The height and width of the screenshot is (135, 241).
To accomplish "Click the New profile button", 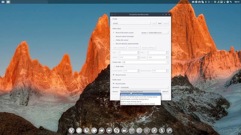I will [x=160, y=23].
